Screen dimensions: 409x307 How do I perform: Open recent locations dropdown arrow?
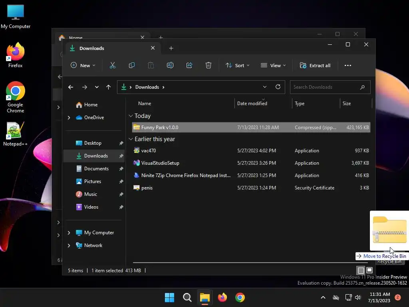tap(97, 87)
